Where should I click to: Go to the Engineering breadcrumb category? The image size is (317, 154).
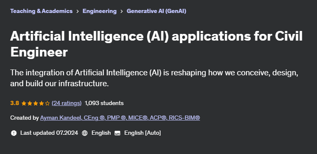(99, 11)
